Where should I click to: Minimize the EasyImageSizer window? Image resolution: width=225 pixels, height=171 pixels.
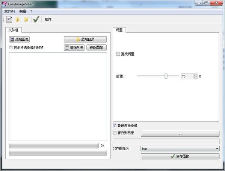click(199, 3)
